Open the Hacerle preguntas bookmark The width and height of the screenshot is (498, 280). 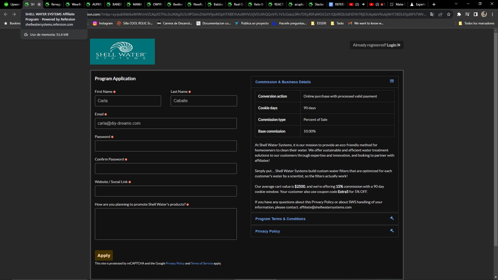(289, 23)
